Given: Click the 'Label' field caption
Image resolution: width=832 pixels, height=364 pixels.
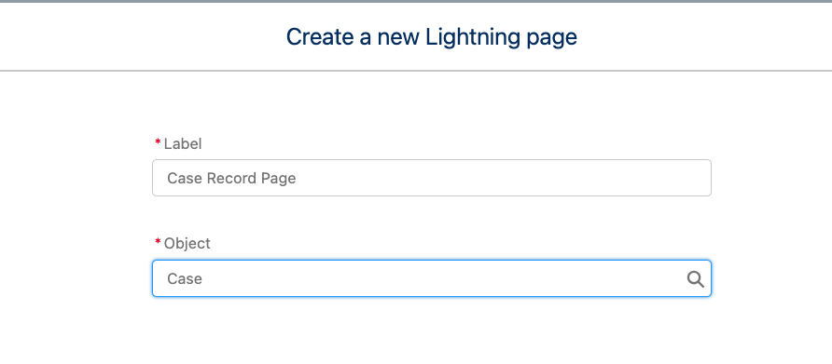Looking at the screenshot, I should (183, 143).
